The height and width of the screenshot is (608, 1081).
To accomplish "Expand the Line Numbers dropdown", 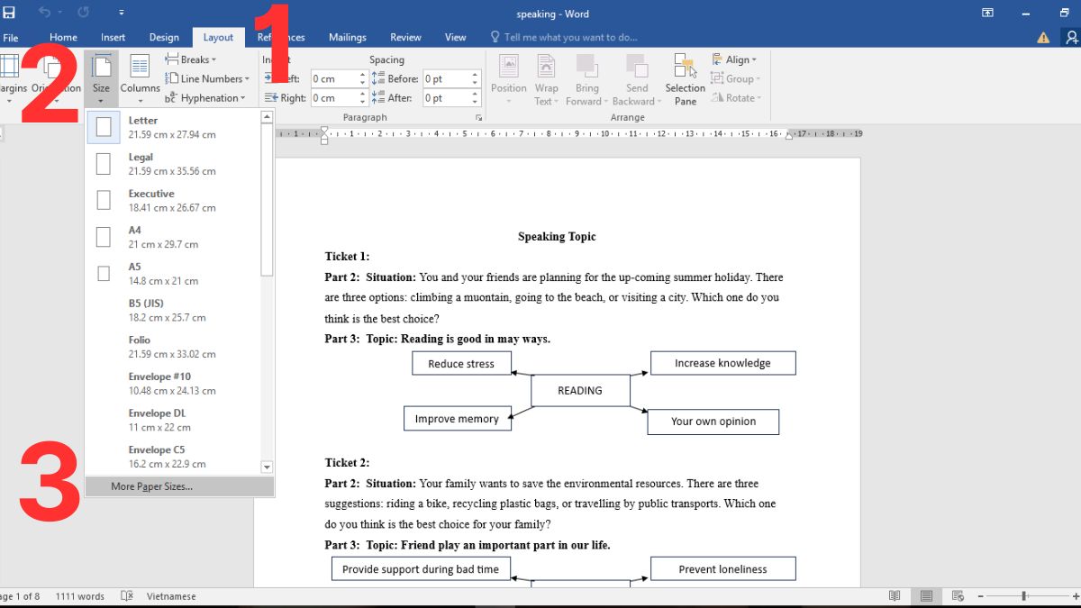I will [x=207, y=78].
